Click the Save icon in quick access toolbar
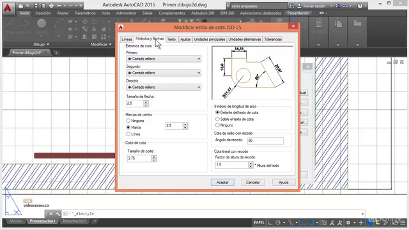Viewport: 409px width, 230px height. [36, 6]
